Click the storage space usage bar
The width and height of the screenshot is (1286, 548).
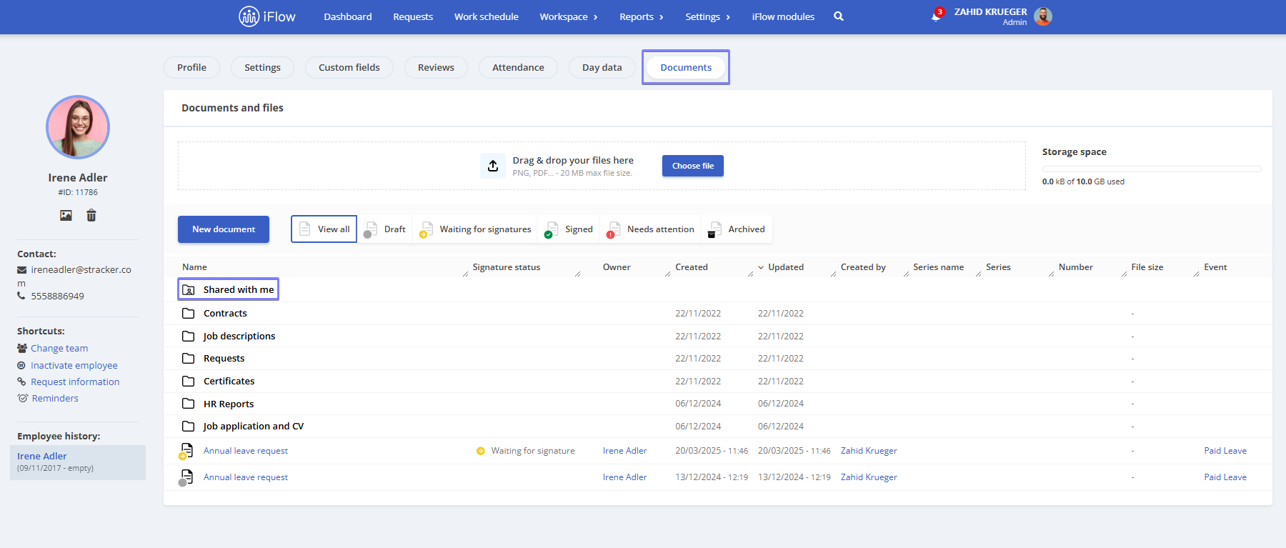pos(1152,169)
